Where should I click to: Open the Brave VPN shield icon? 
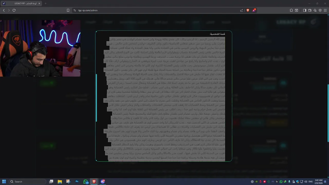coord(320,10)
